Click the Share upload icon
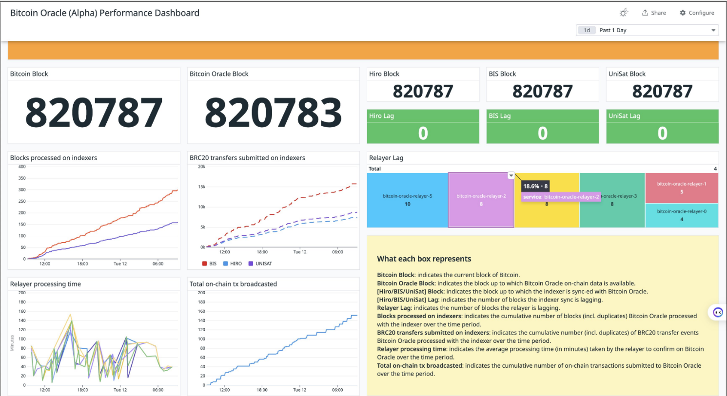727x396 pixels. pos(645,13)
